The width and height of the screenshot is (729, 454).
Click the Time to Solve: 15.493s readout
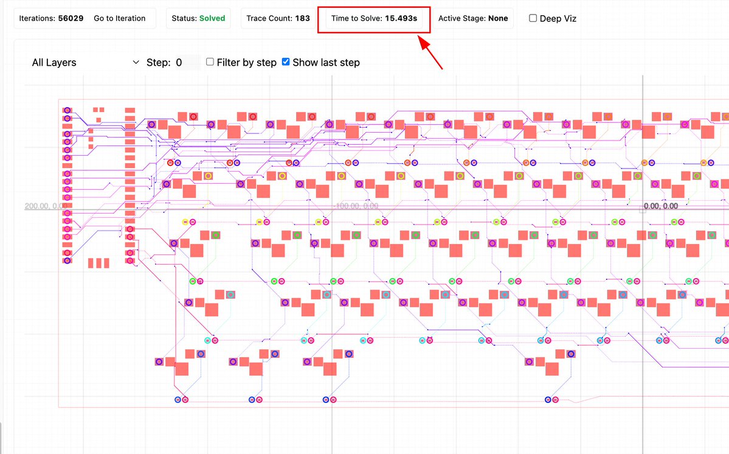(x=374, y=19)
